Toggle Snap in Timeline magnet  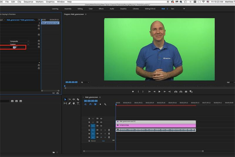point(90,104)
